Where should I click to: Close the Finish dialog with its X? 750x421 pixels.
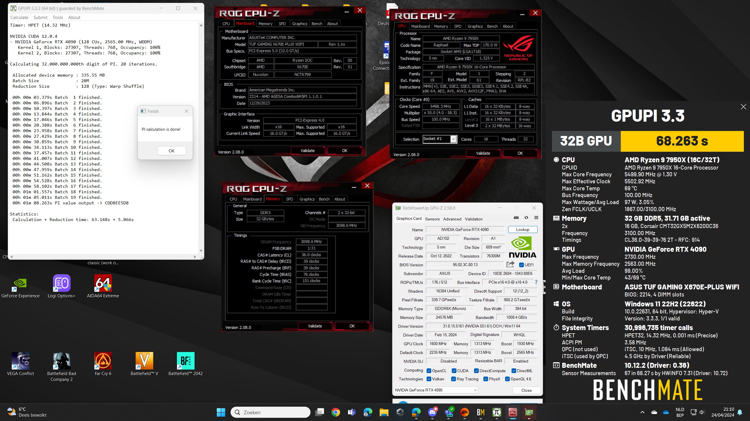(x=187, y=111)
